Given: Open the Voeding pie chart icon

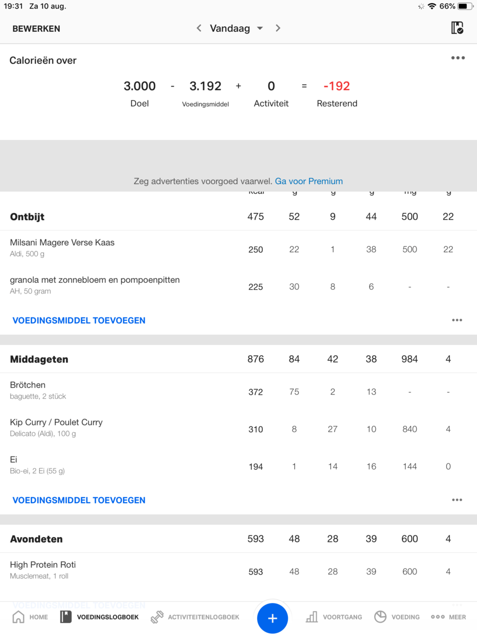Looking at the screenshot, I should click(381, 617).
